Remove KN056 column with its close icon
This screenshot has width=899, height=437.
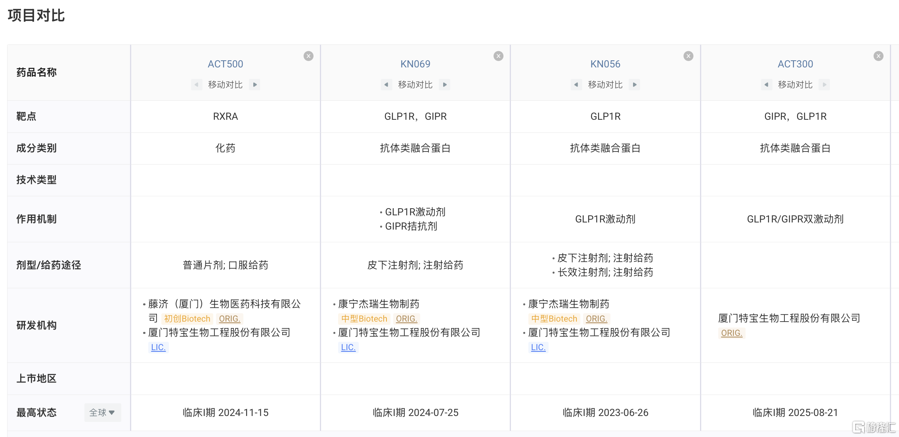(x=689, y=56)
